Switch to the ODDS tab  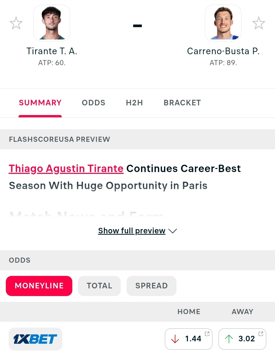point(93,103)
